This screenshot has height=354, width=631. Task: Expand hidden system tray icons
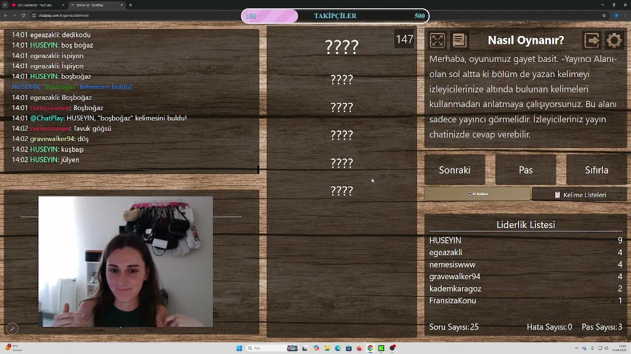[x=576, y=348]
